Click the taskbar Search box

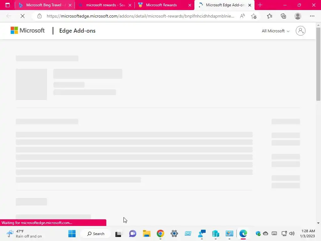(x=96, y=233)
